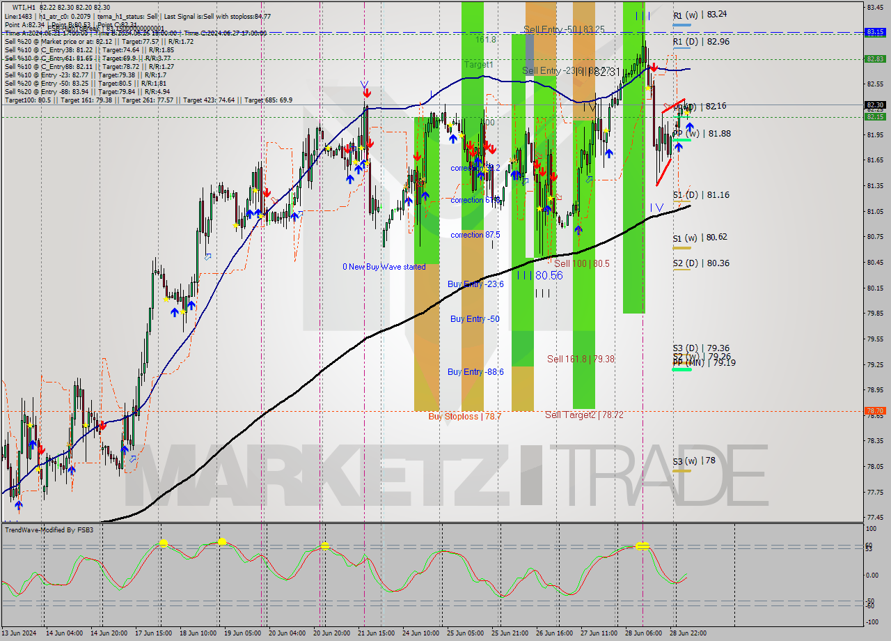The width and height of the screenshot is (891, 641).
Task: Click the R1 (w) | 83.24 pivot label
Action: (x=700, y=14)
